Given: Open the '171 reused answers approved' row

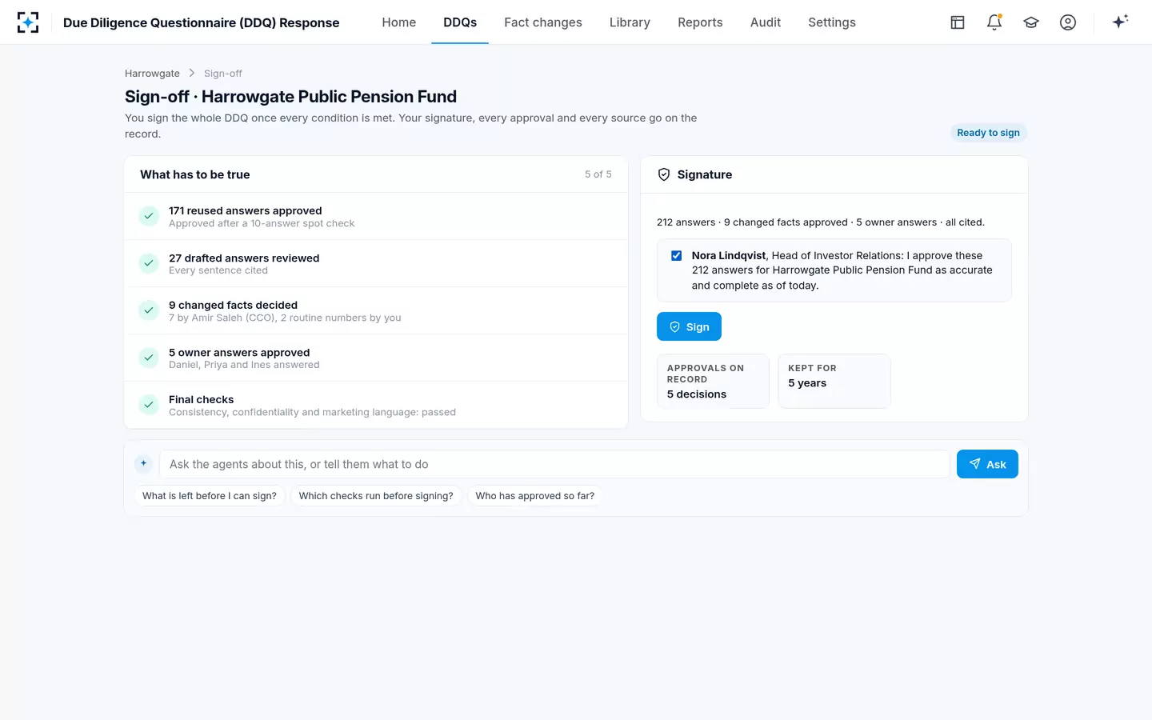Looking at the screenshot, I should (376, 216).
